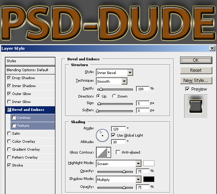Click the Depth value field
217x194 pixels.
[143, 89]
